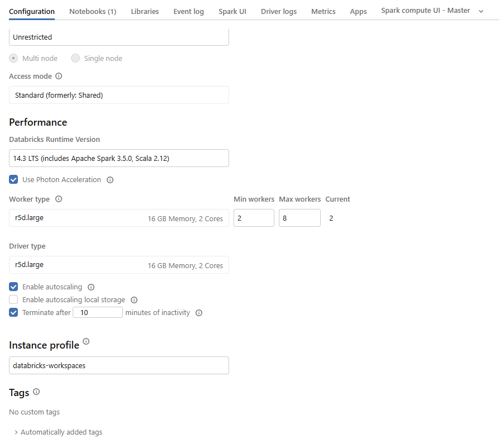
Task: Check Enable autoscaling local storage
Action: click(x=13, y=300)
